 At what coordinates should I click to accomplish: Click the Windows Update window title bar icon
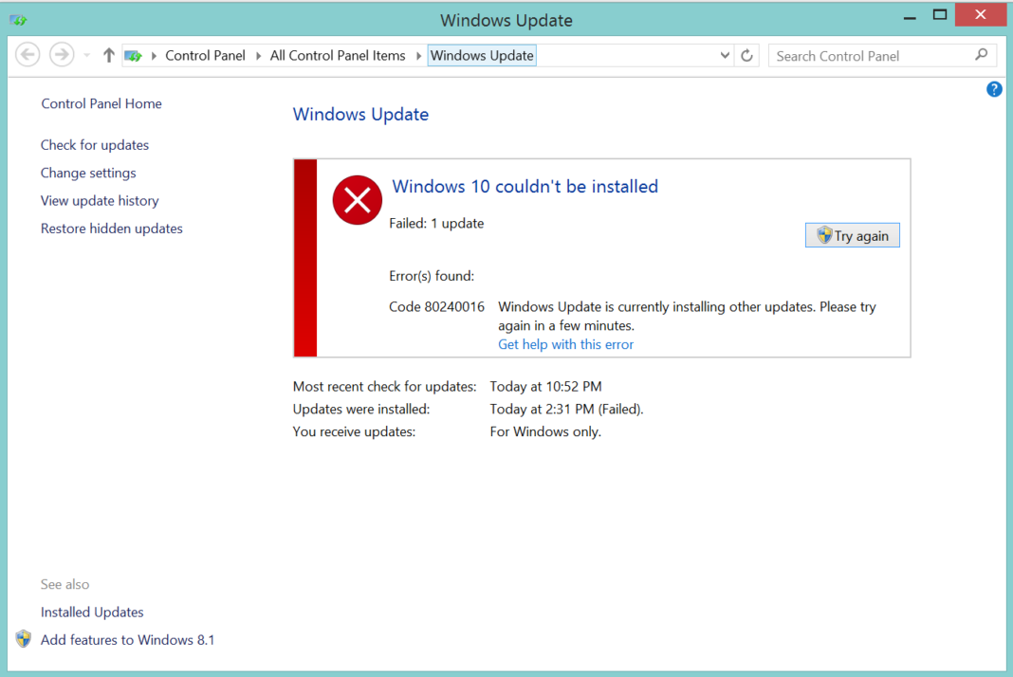click(17, 18)
